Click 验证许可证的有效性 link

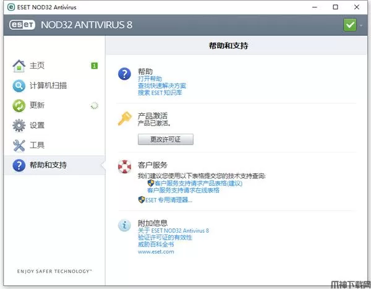164,238
